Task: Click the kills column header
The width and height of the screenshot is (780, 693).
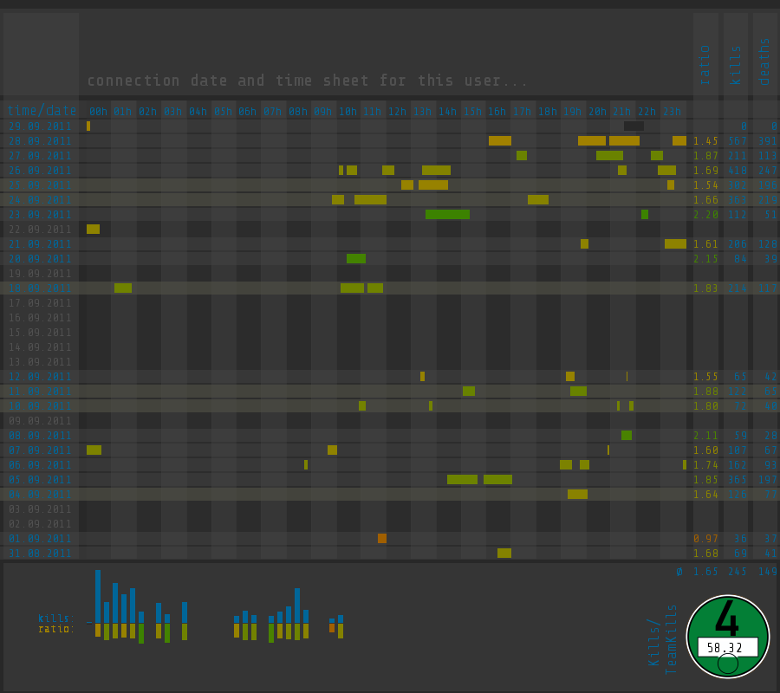Action: pyautogui.click(x=735, y=65)
